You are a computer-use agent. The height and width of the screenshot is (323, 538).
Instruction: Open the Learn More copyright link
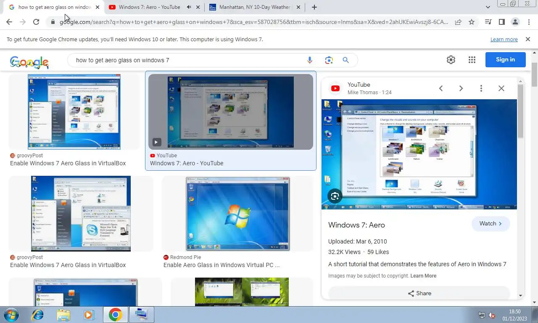[x=423, y=276]
